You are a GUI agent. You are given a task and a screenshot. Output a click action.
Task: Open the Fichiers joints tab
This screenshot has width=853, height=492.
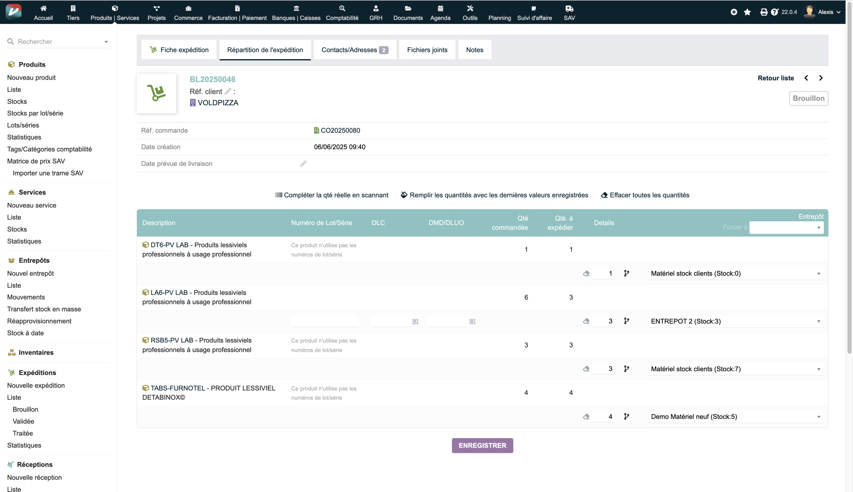pyautogui.click(x=427, y=50)
